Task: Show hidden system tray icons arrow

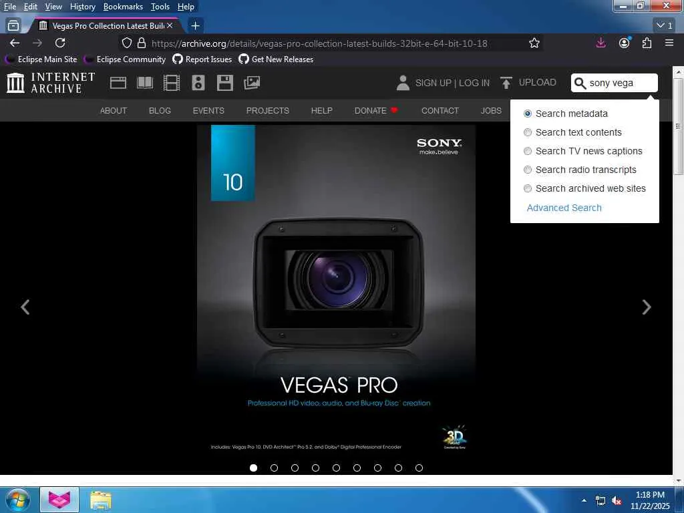Action: [x=584, y=500]
